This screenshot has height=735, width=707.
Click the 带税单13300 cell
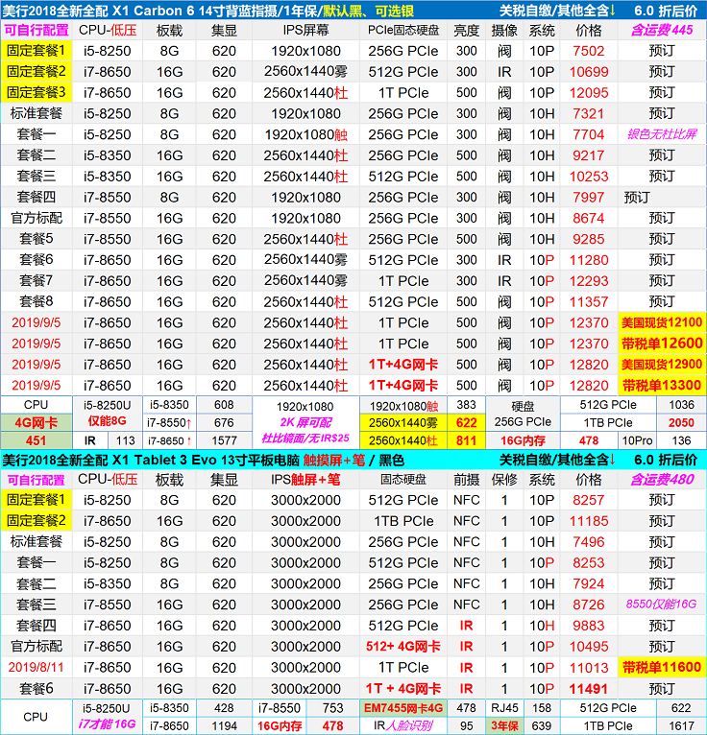662,386
